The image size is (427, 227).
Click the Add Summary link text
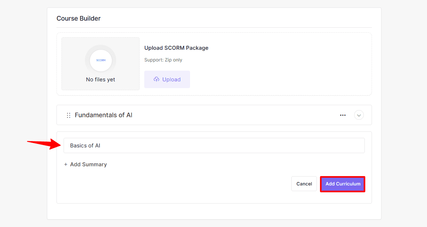tap(88, 164)
